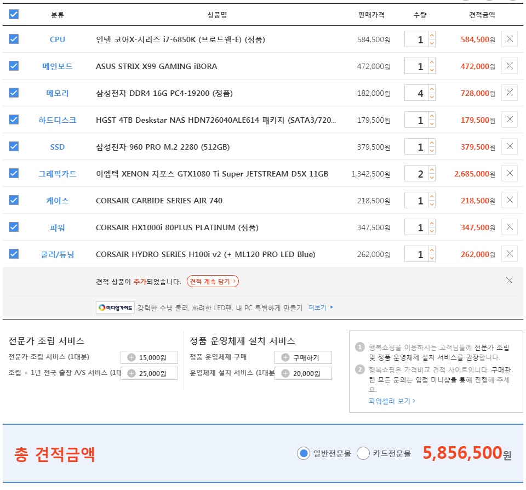
Task: Uncheck the SSD row checkbox
Action: [14, 146]
